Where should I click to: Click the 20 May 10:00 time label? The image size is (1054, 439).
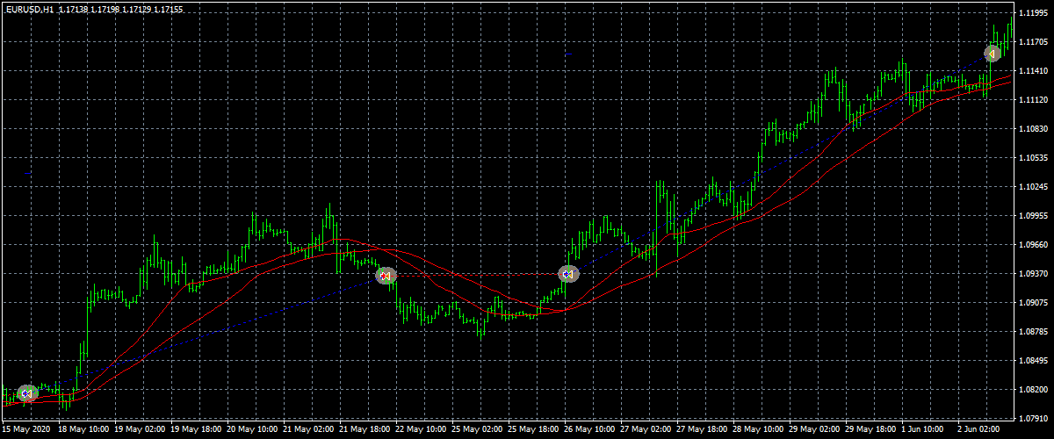tap(252, 430)
